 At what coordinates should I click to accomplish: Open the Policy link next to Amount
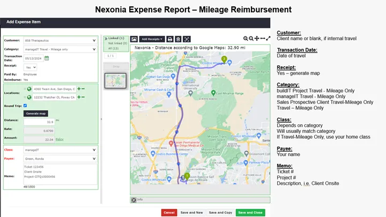(x=60, y=139)
